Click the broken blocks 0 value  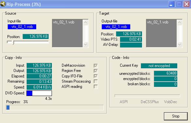click(x=166, y=84)
